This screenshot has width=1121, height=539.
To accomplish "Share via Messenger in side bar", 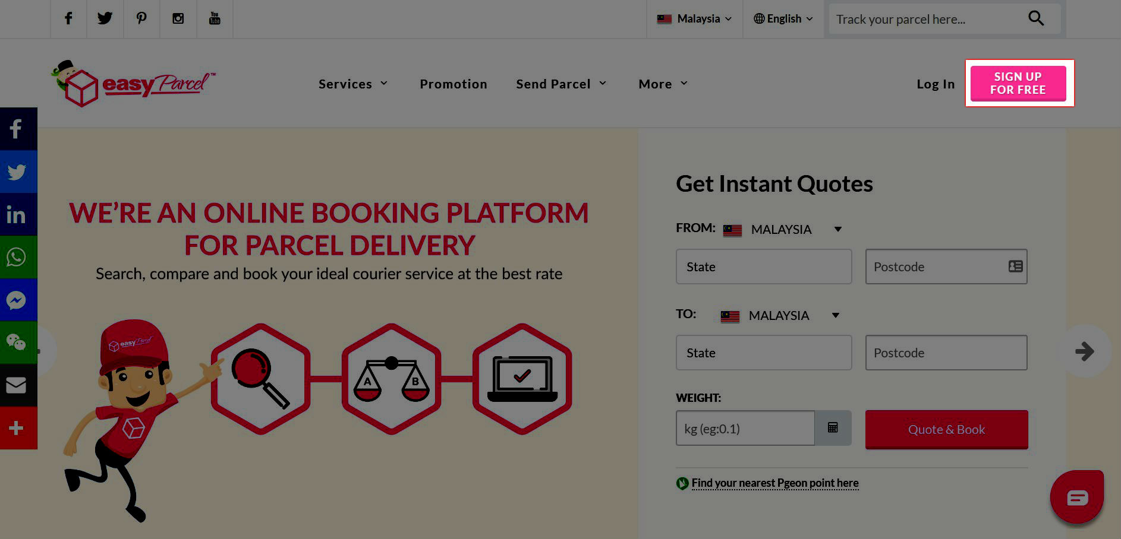I will coord(18,300).
